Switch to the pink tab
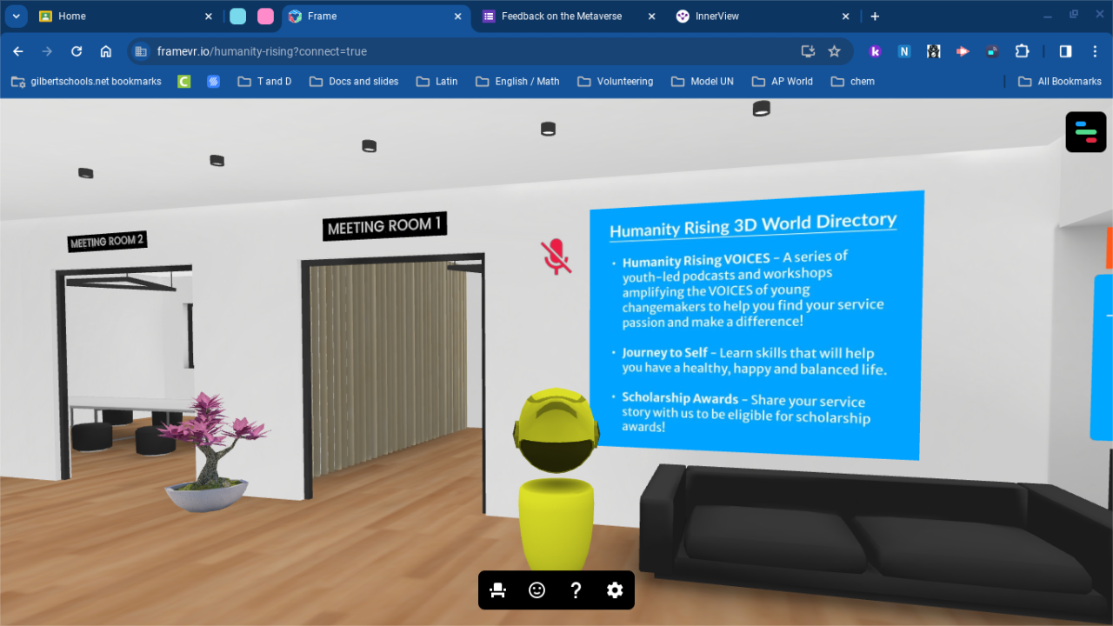Image resolution: width=1113 pixels, height=626 pixels. click(x=265, y=17)
